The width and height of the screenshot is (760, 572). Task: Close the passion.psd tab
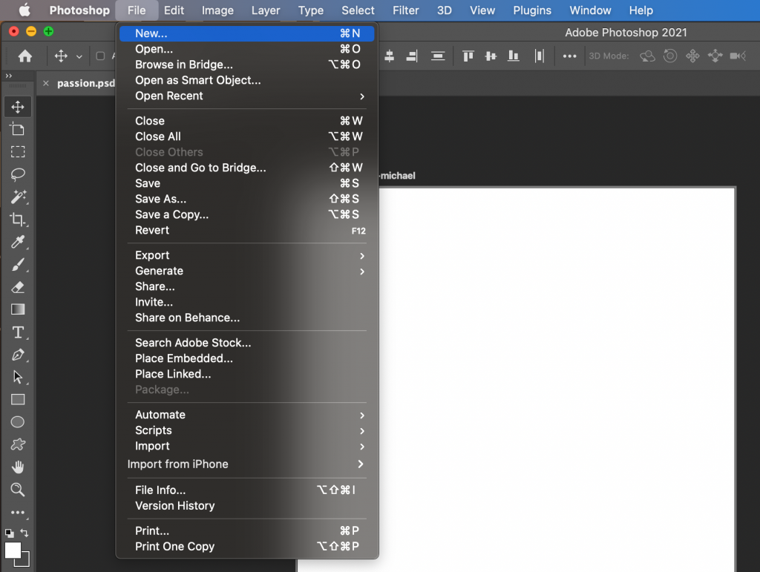click(x=45, y=83)
